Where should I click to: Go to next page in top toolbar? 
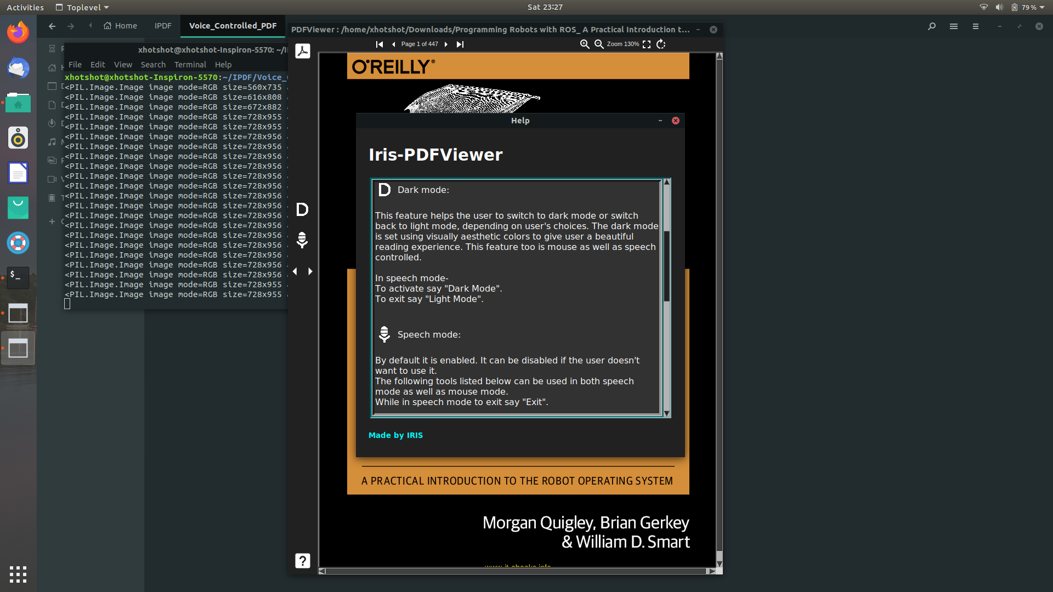[x=446, y=44]
